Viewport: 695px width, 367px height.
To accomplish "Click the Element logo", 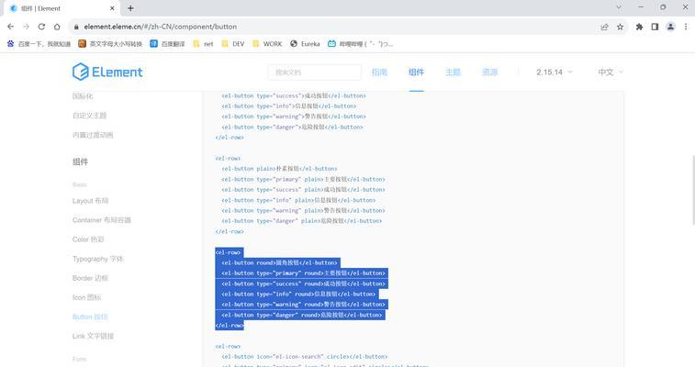I will 107,72.
